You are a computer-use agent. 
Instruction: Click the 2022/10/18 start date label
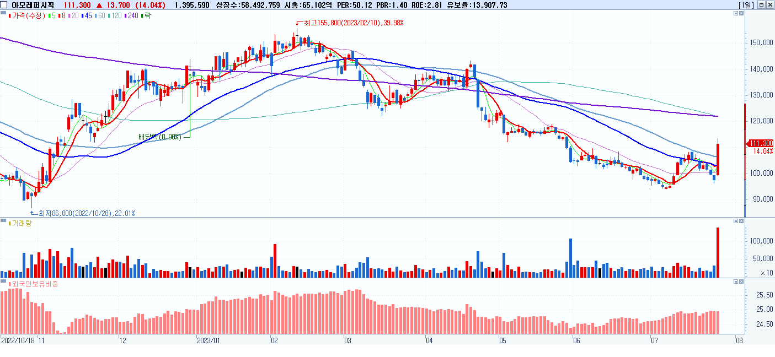[x=18, y=340]
